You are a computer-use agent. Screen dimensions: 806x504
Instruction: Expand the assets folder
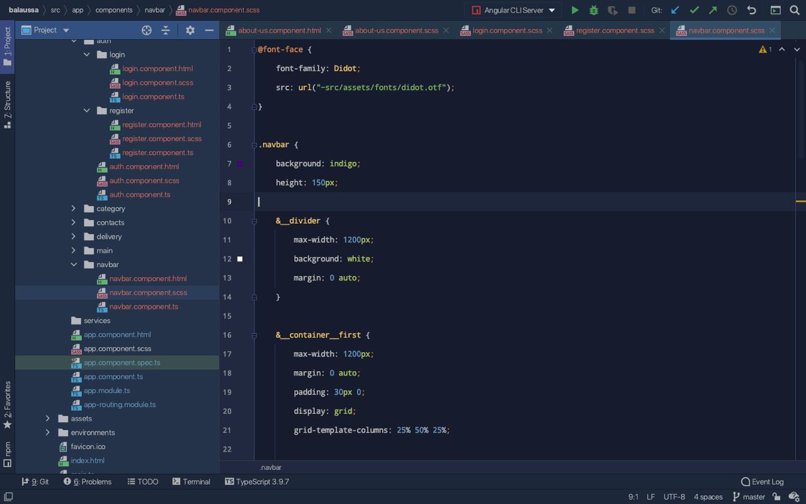tap(48, 418)
